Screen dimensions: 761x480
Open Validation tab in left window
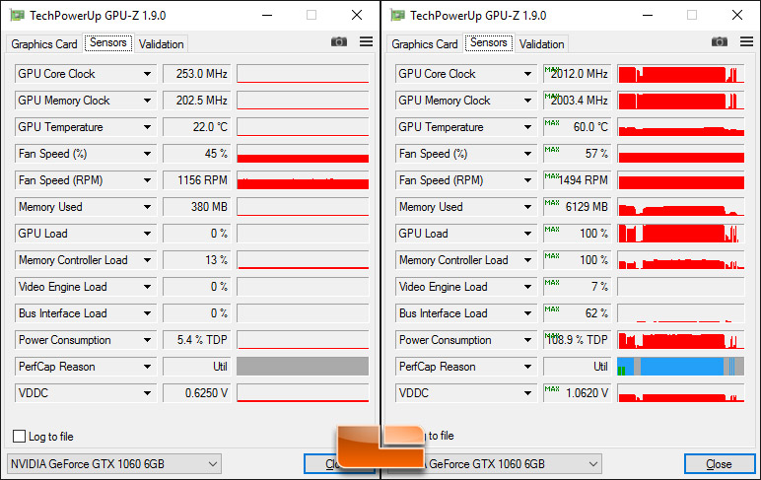pos(161,44)
